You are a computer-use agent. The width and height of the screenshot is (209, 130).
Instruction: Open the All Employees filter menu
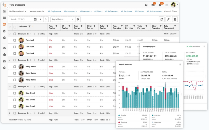point(54,12)
